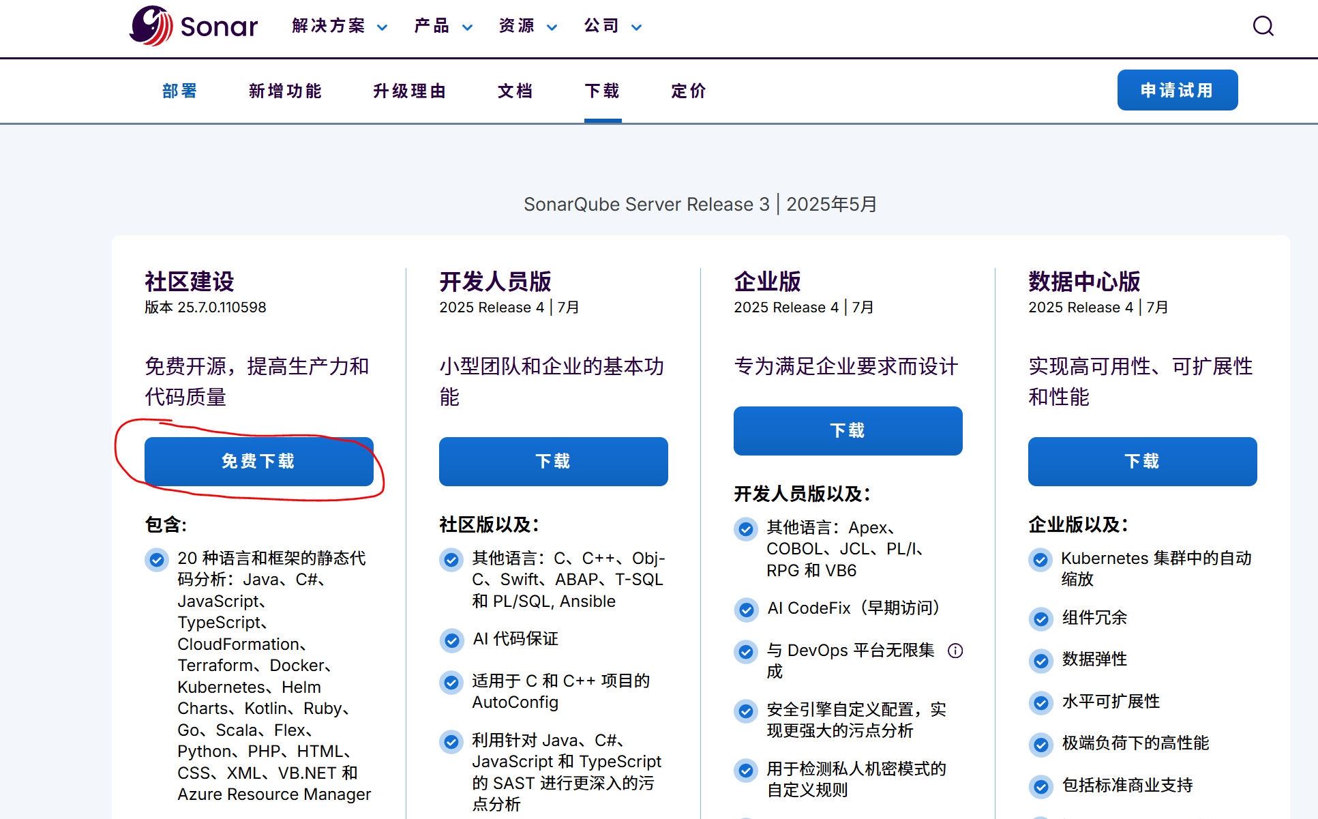Click the 数据中心版 edition title
The height and width of the screenshot is (819, 1318).
[1084, 282]
